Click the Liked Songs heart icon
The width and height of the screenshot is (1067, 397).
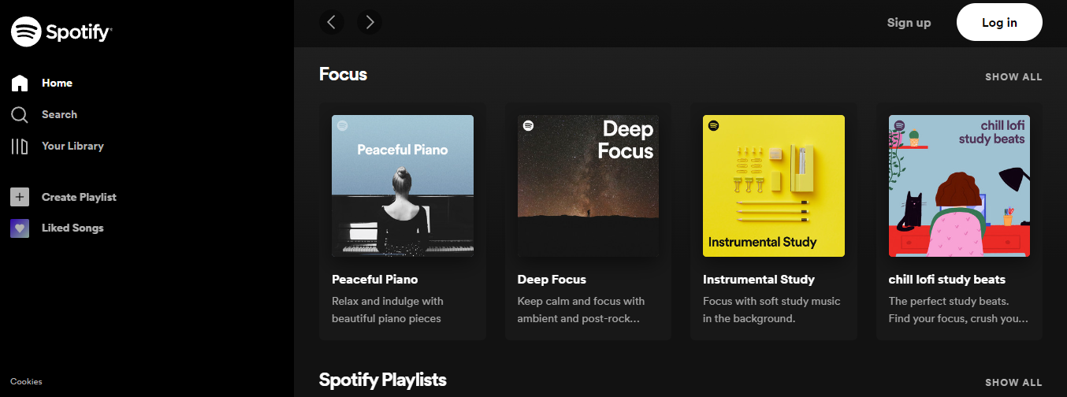tap(20, 228)
